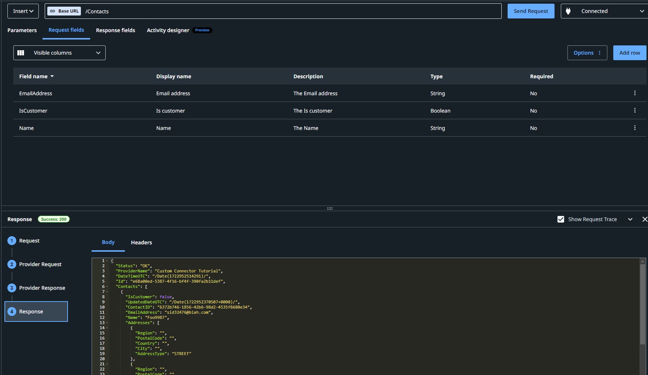Viewport: 648px width, 375px height.
Task: Select the Provider Response trace step
Action: pos(37,288)
